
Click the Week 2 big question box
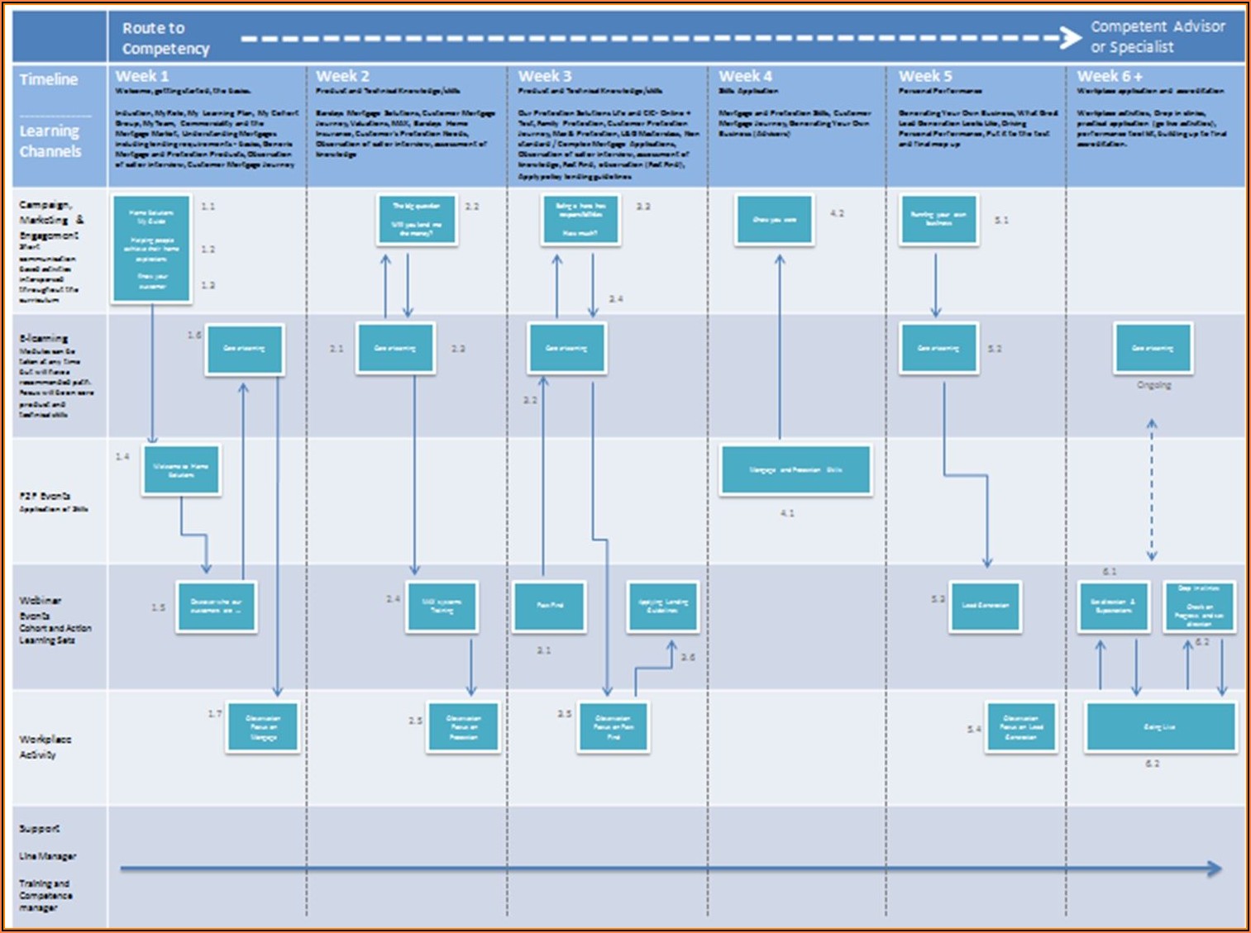417,219
